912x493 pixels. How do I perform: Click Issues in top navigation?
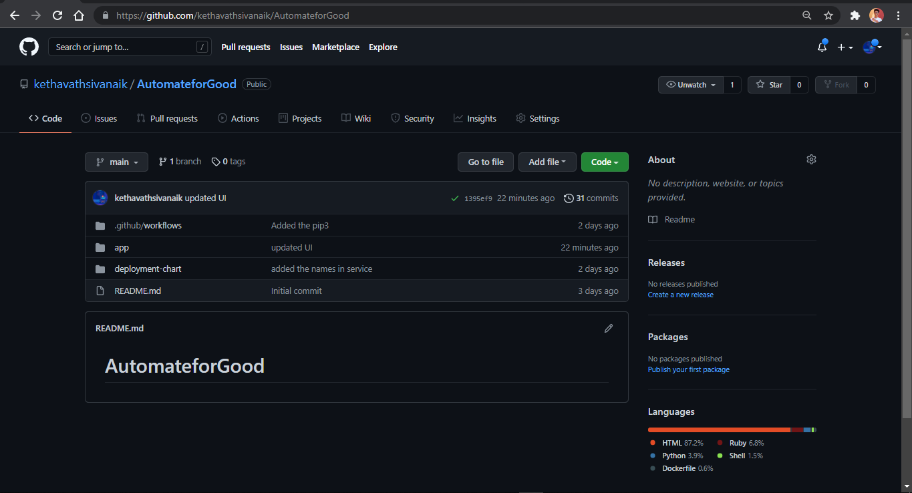point(291,47)
